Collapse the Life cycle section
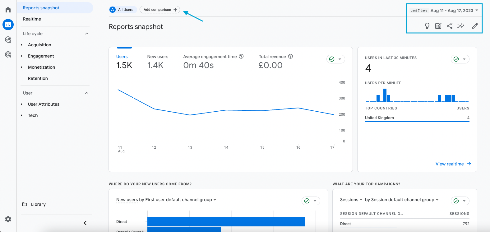The image size is (490, 232). pyautogui.click(x=87, y=34)
